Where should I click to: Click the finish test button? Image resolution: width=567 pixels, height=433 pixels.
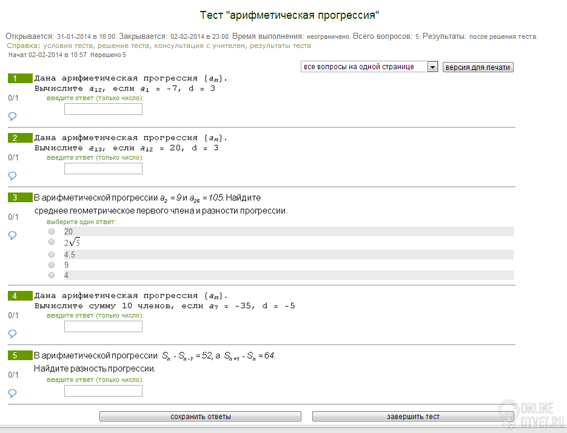coord(413,417)
